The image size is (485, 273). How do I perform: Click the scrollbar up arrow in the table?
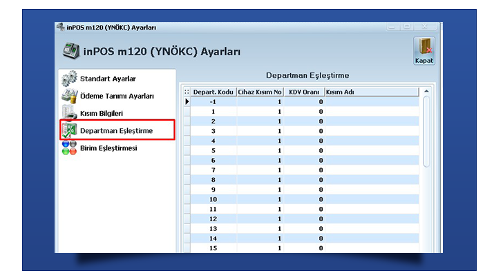pos(426,91)
